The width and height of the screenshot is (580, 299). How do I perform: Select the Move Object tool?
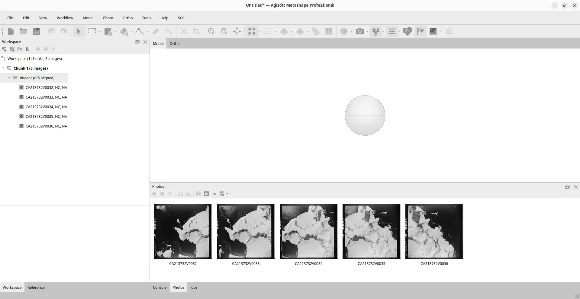coord(124,31)
